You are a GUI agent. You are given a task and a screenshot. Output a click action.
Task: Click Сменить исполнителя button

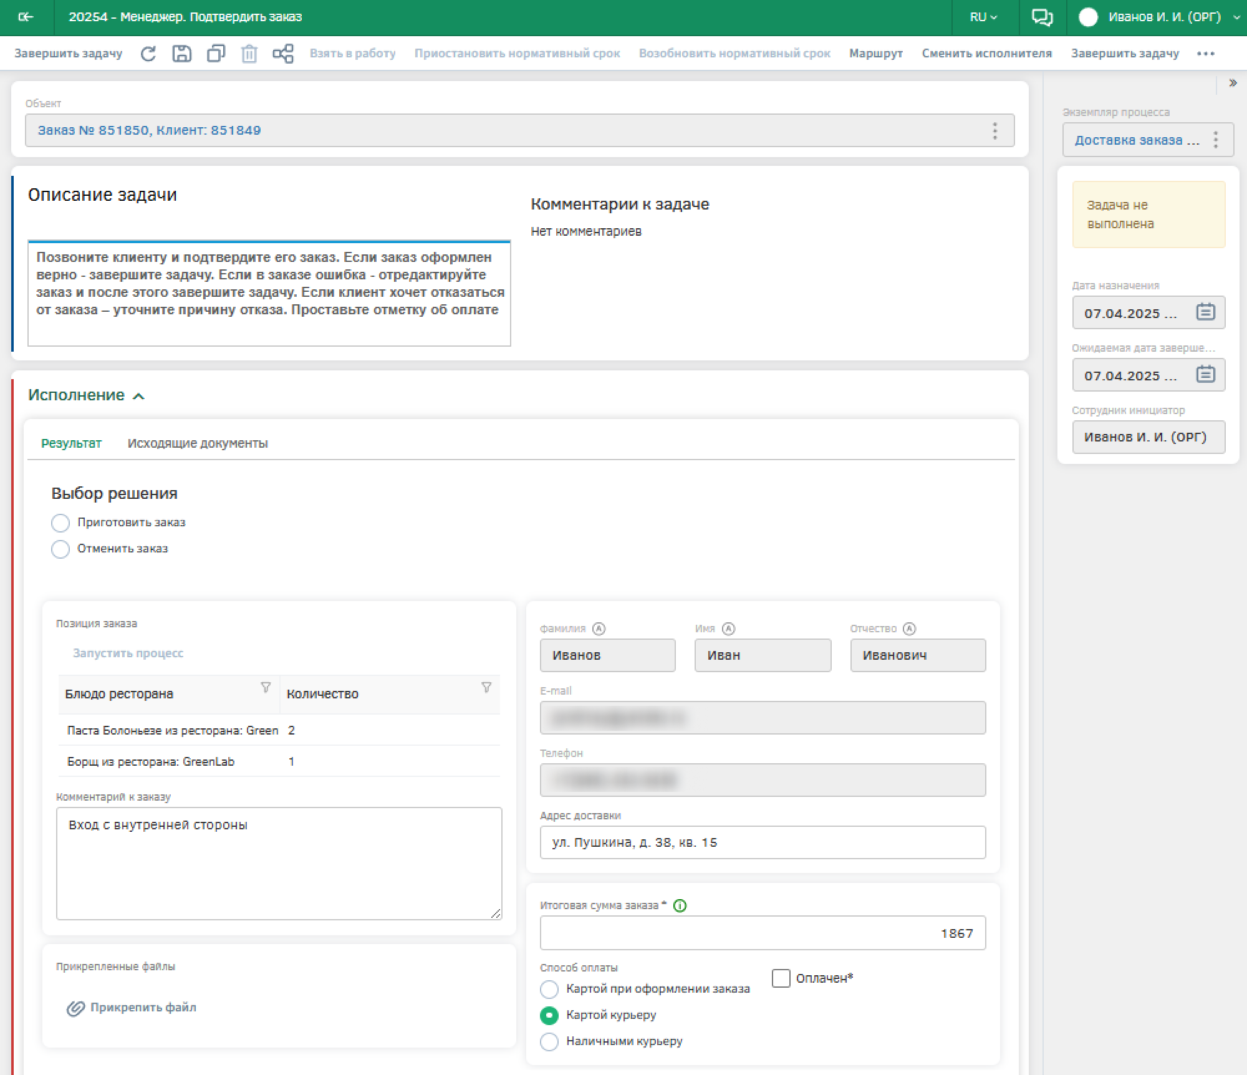(x=986, y=54)
